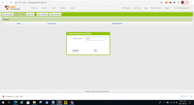194x105 pixels.
Task: Open the media control playlist icon
Action: click(178, 2)
